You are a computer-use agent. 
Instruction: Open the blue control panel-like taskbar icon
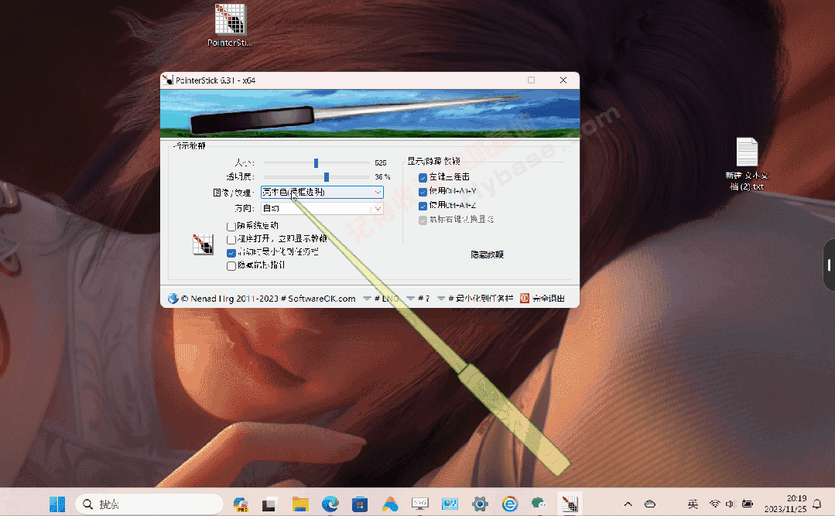tap(450, 504)
